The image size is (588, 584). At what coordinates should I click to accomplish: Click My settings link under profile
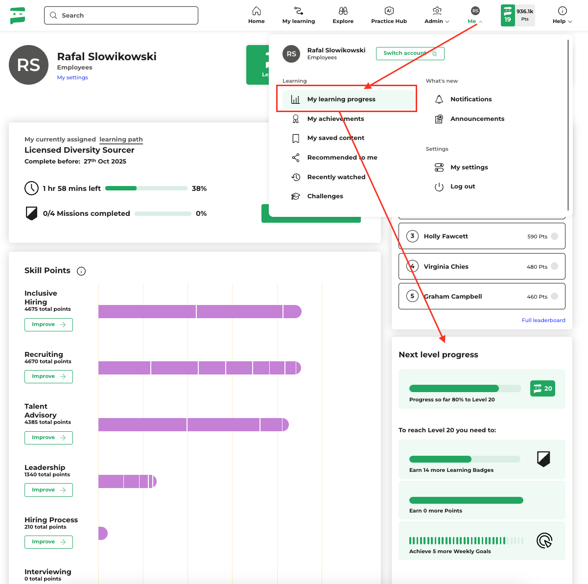tap(72, 77)
